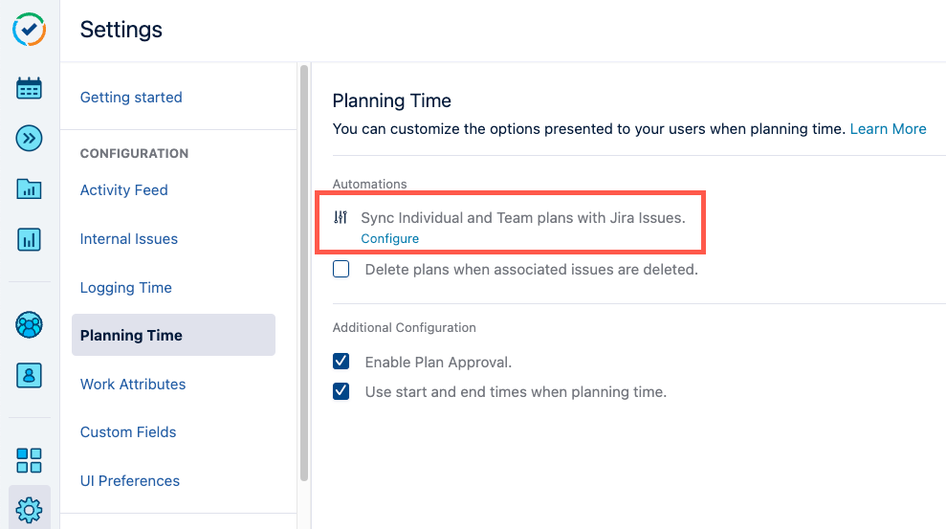Open the Learn More link

tap(887, 129)
